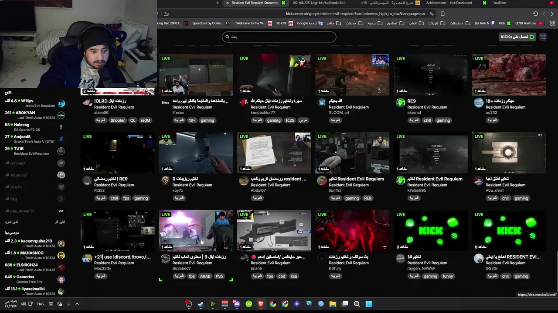
Task: Click the 'funny' tag under raygen_NAWAF
Action: tap(448, 276)
